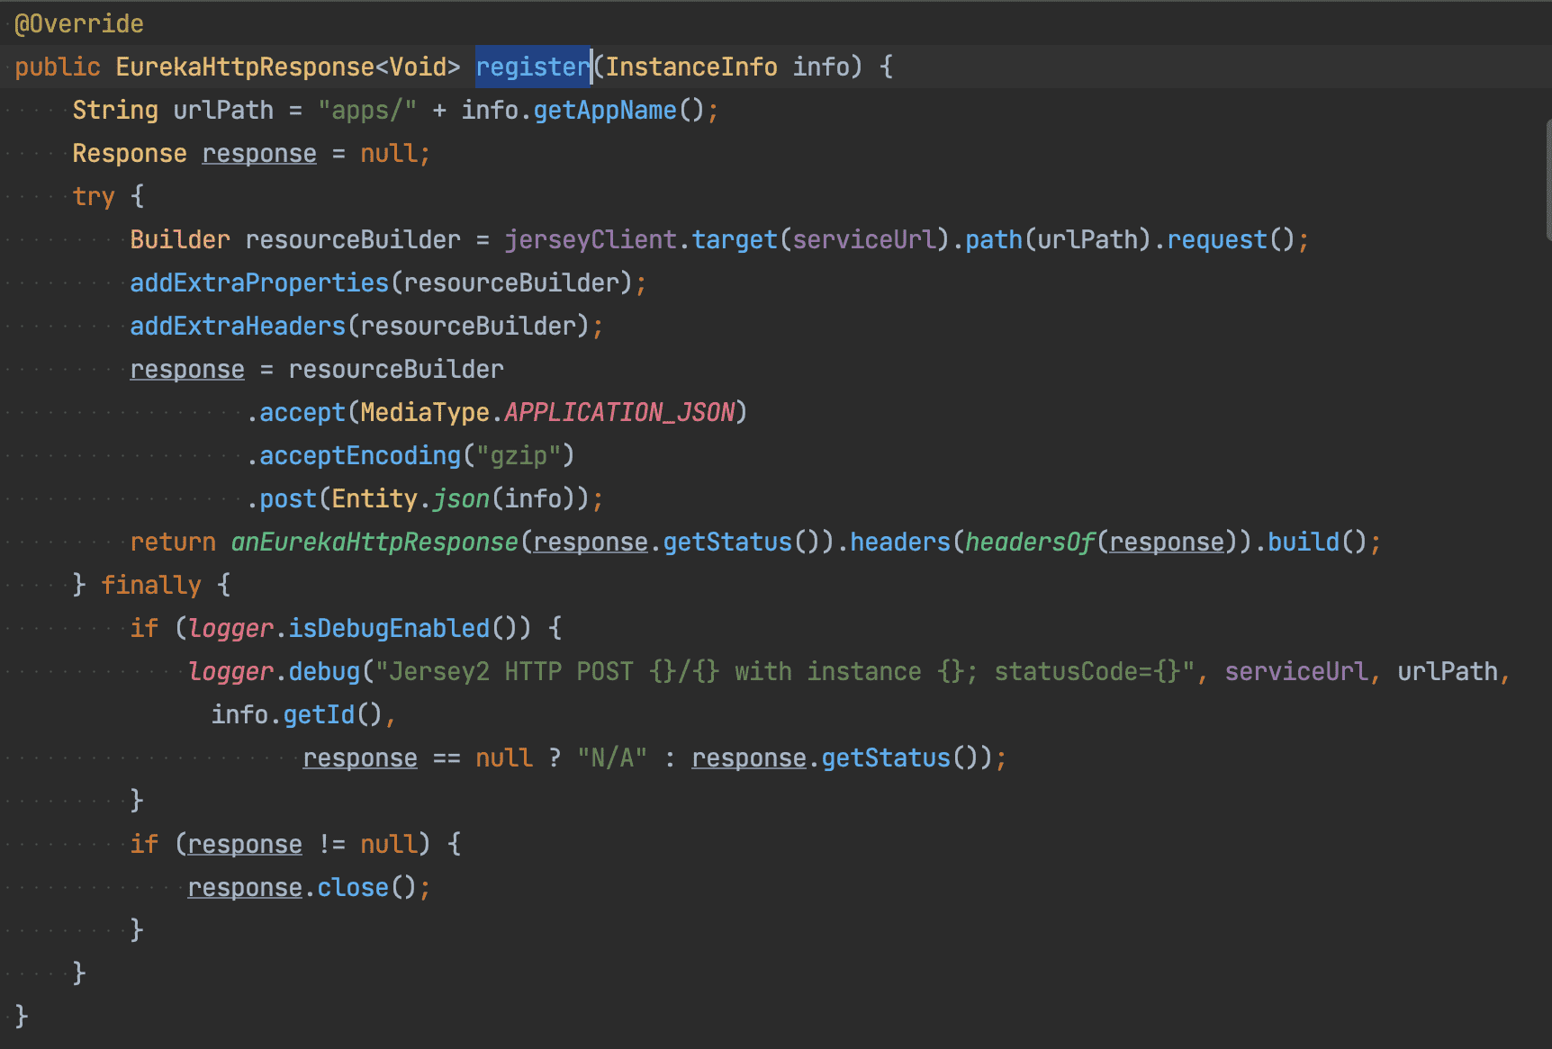Screen dimensions: 1552x1049
Task: Click addExtraProperties method call
Action: (259, 282)
